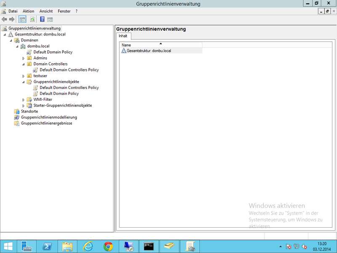Expand the testuser organizational unit
This screenshot has height=253, width=337.
(24, 76)
